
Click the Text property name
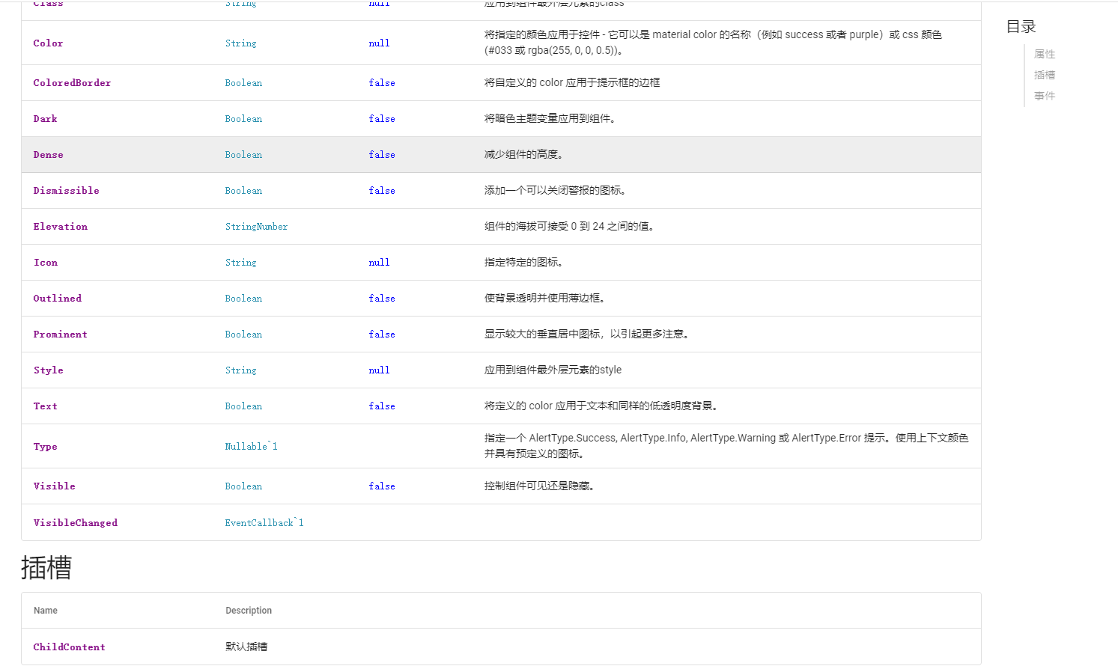coord(45,406)
